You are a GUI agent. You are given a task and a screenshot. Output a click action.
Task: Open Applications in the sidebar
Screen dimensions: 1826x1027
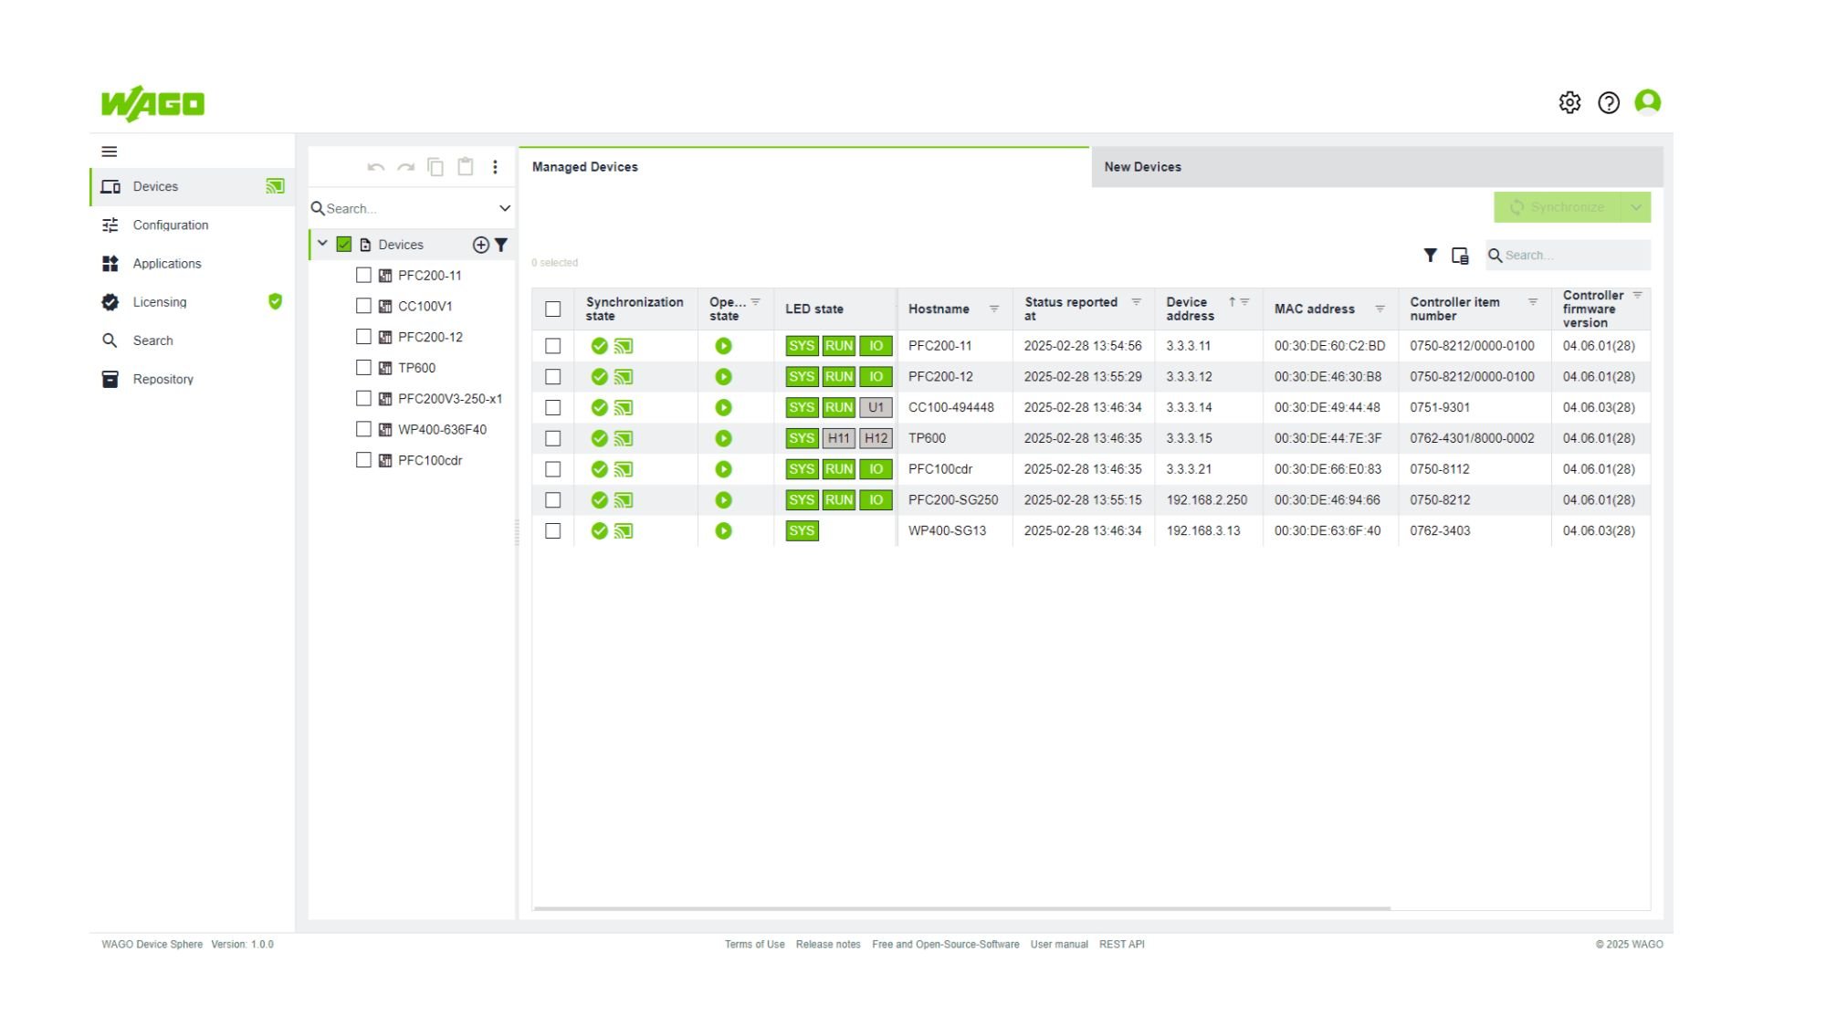coord(193,264)
